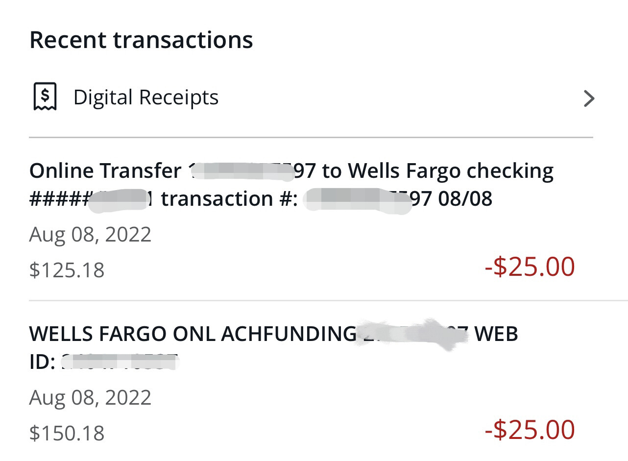This screenshot has width=628, height=461.
Task: Open the Online Transfer transaction details
Action: point(291,185)
